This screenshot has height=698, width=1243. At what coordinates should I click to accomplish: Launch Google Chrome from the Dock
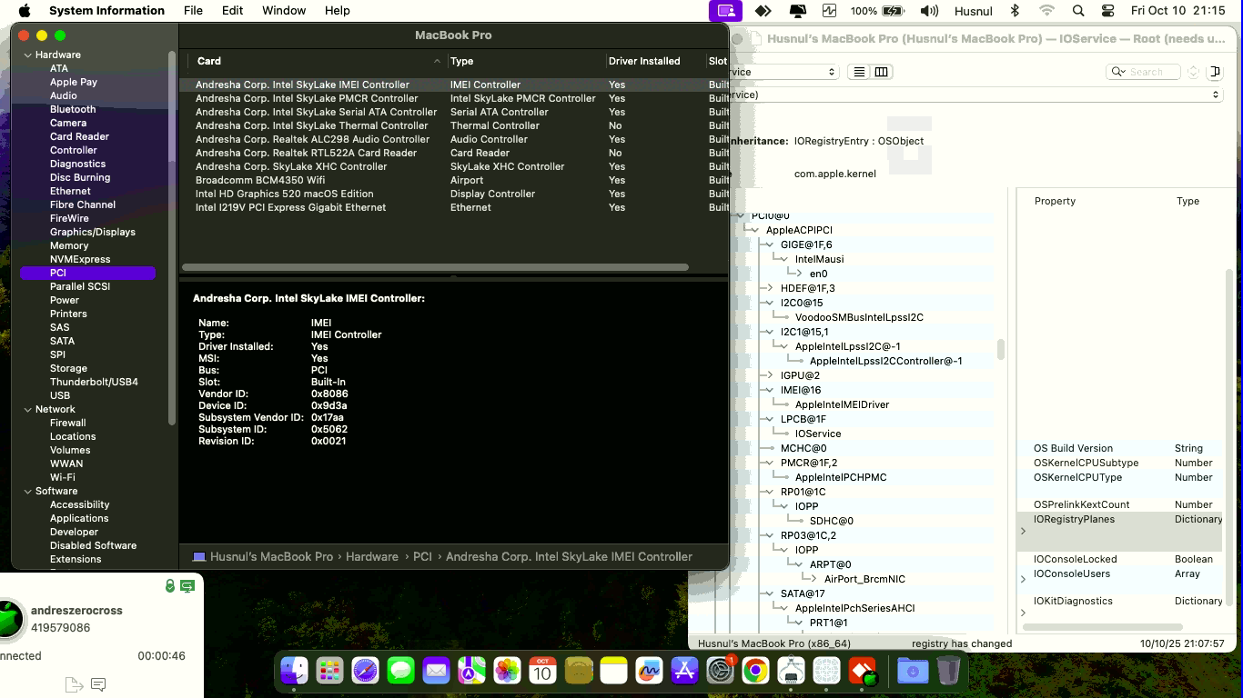click(754, 672)
